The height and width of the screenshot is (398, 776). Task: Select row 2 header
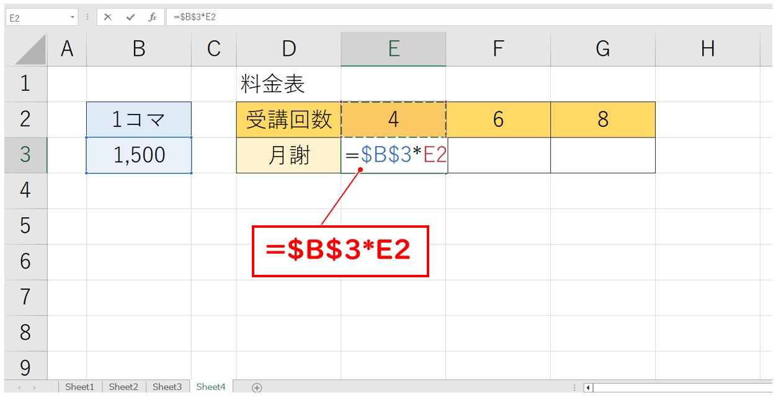coord(25,119)
